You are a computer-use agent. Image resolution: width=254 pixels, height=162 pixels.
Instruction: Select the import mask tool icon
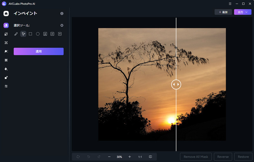point(60,34)
